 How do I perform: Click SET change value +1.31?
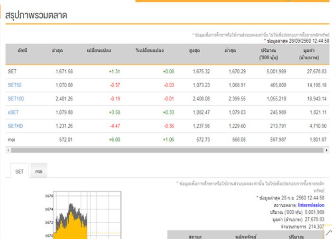(x=114, y=72)
